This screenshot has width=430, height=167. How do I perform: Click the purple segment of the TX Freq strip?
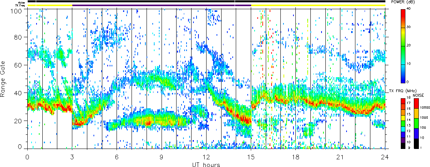pos(162,5)
